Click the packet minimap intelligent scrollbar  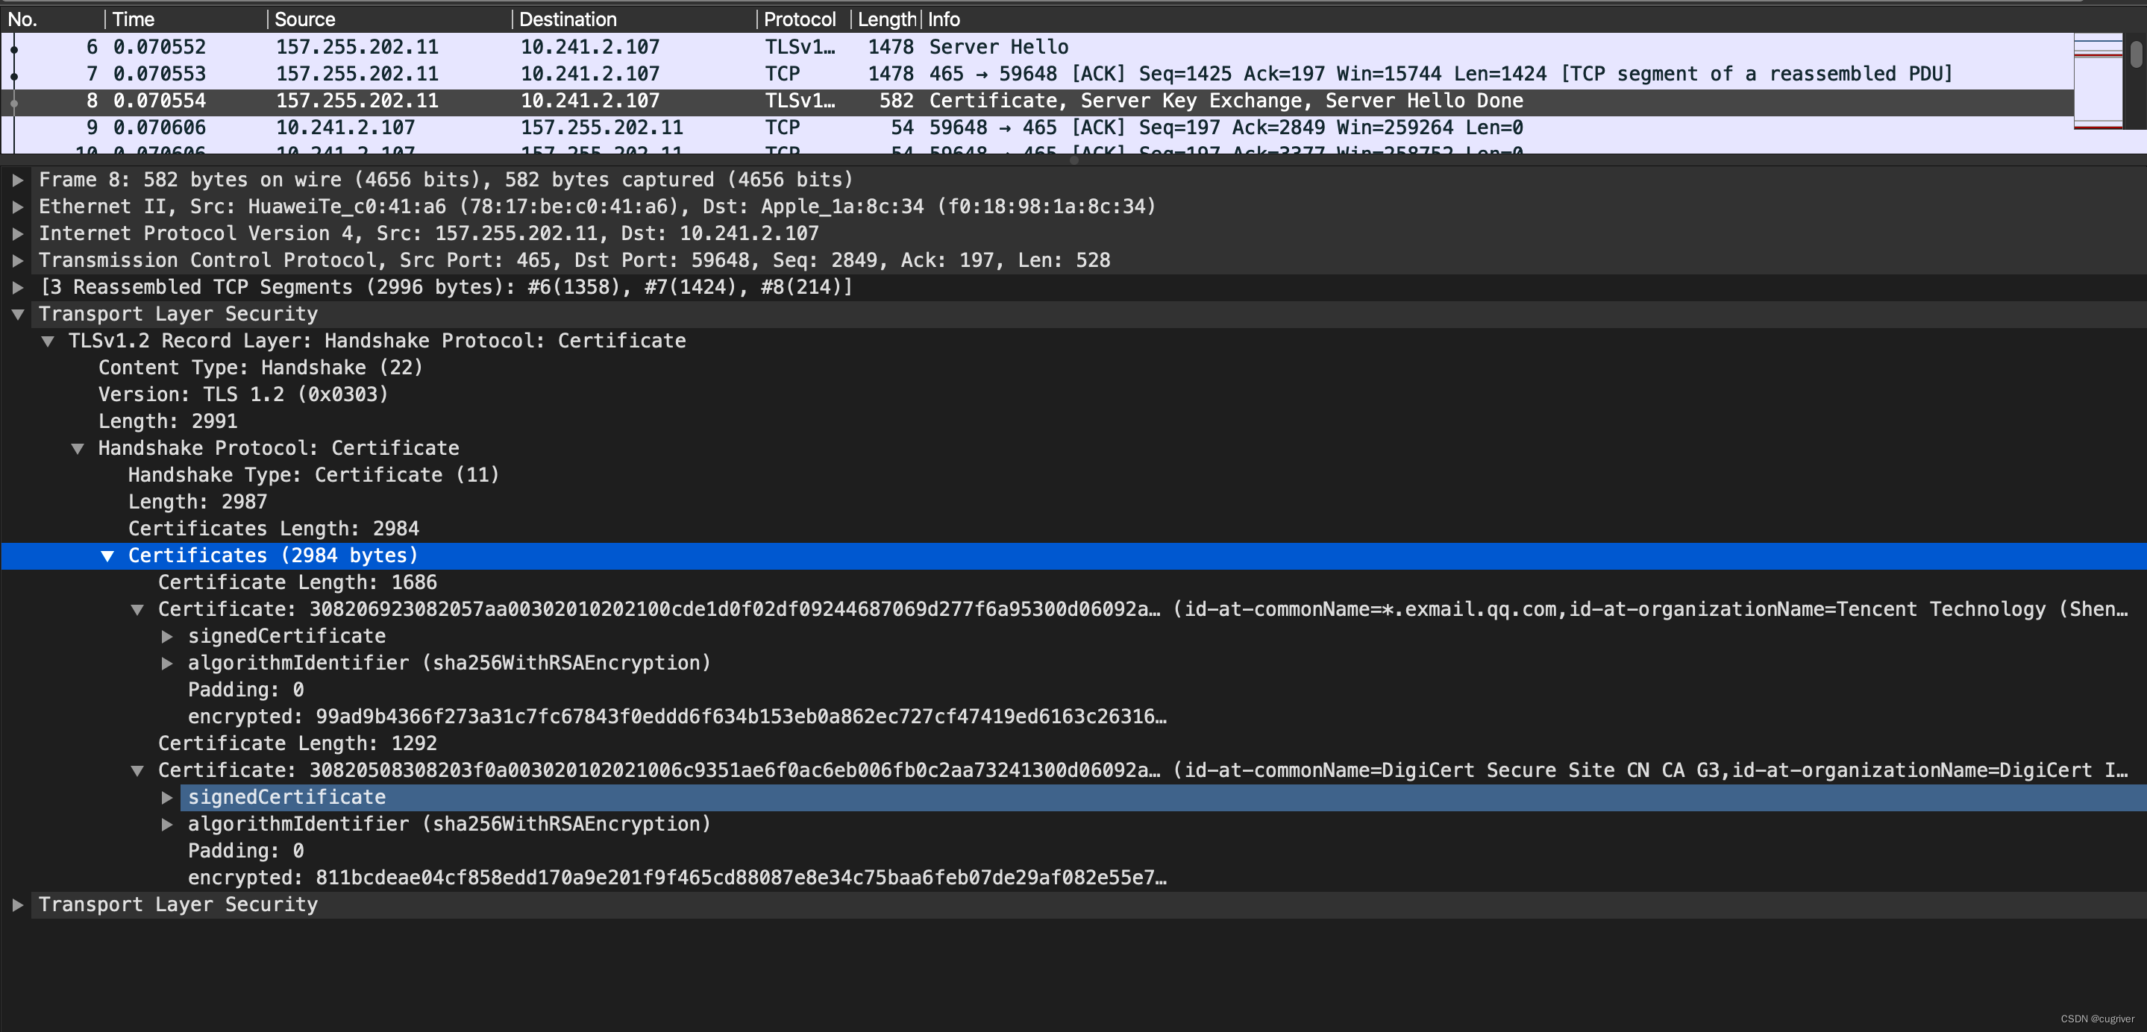[2098, 81]
